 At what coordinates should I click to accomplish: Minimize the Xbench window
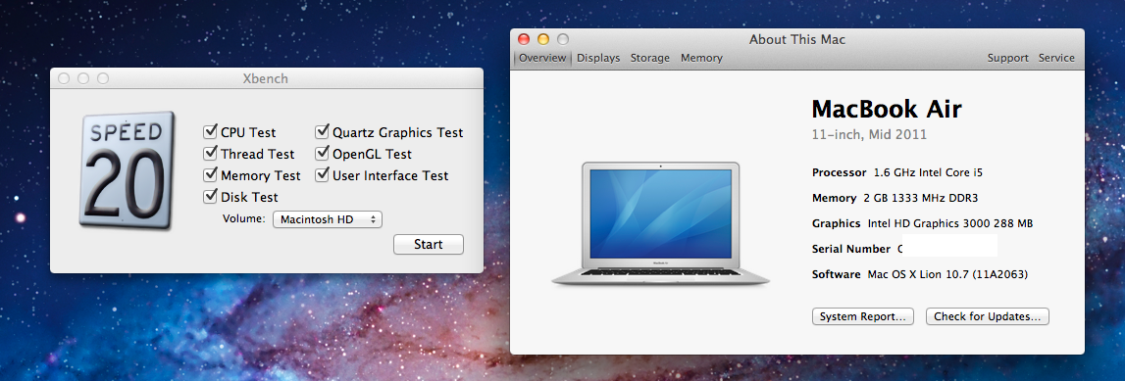[83, 78]
